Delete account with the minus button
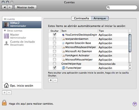This screenshot has height=110, width=139. 9,93
